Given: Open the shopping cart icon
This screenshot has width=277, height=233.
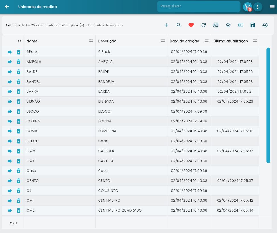Looking at the screenshot, I should point(247,7).
